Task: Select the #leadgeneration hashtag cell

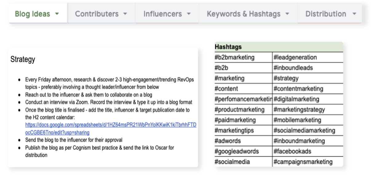Action: (295, 57)
